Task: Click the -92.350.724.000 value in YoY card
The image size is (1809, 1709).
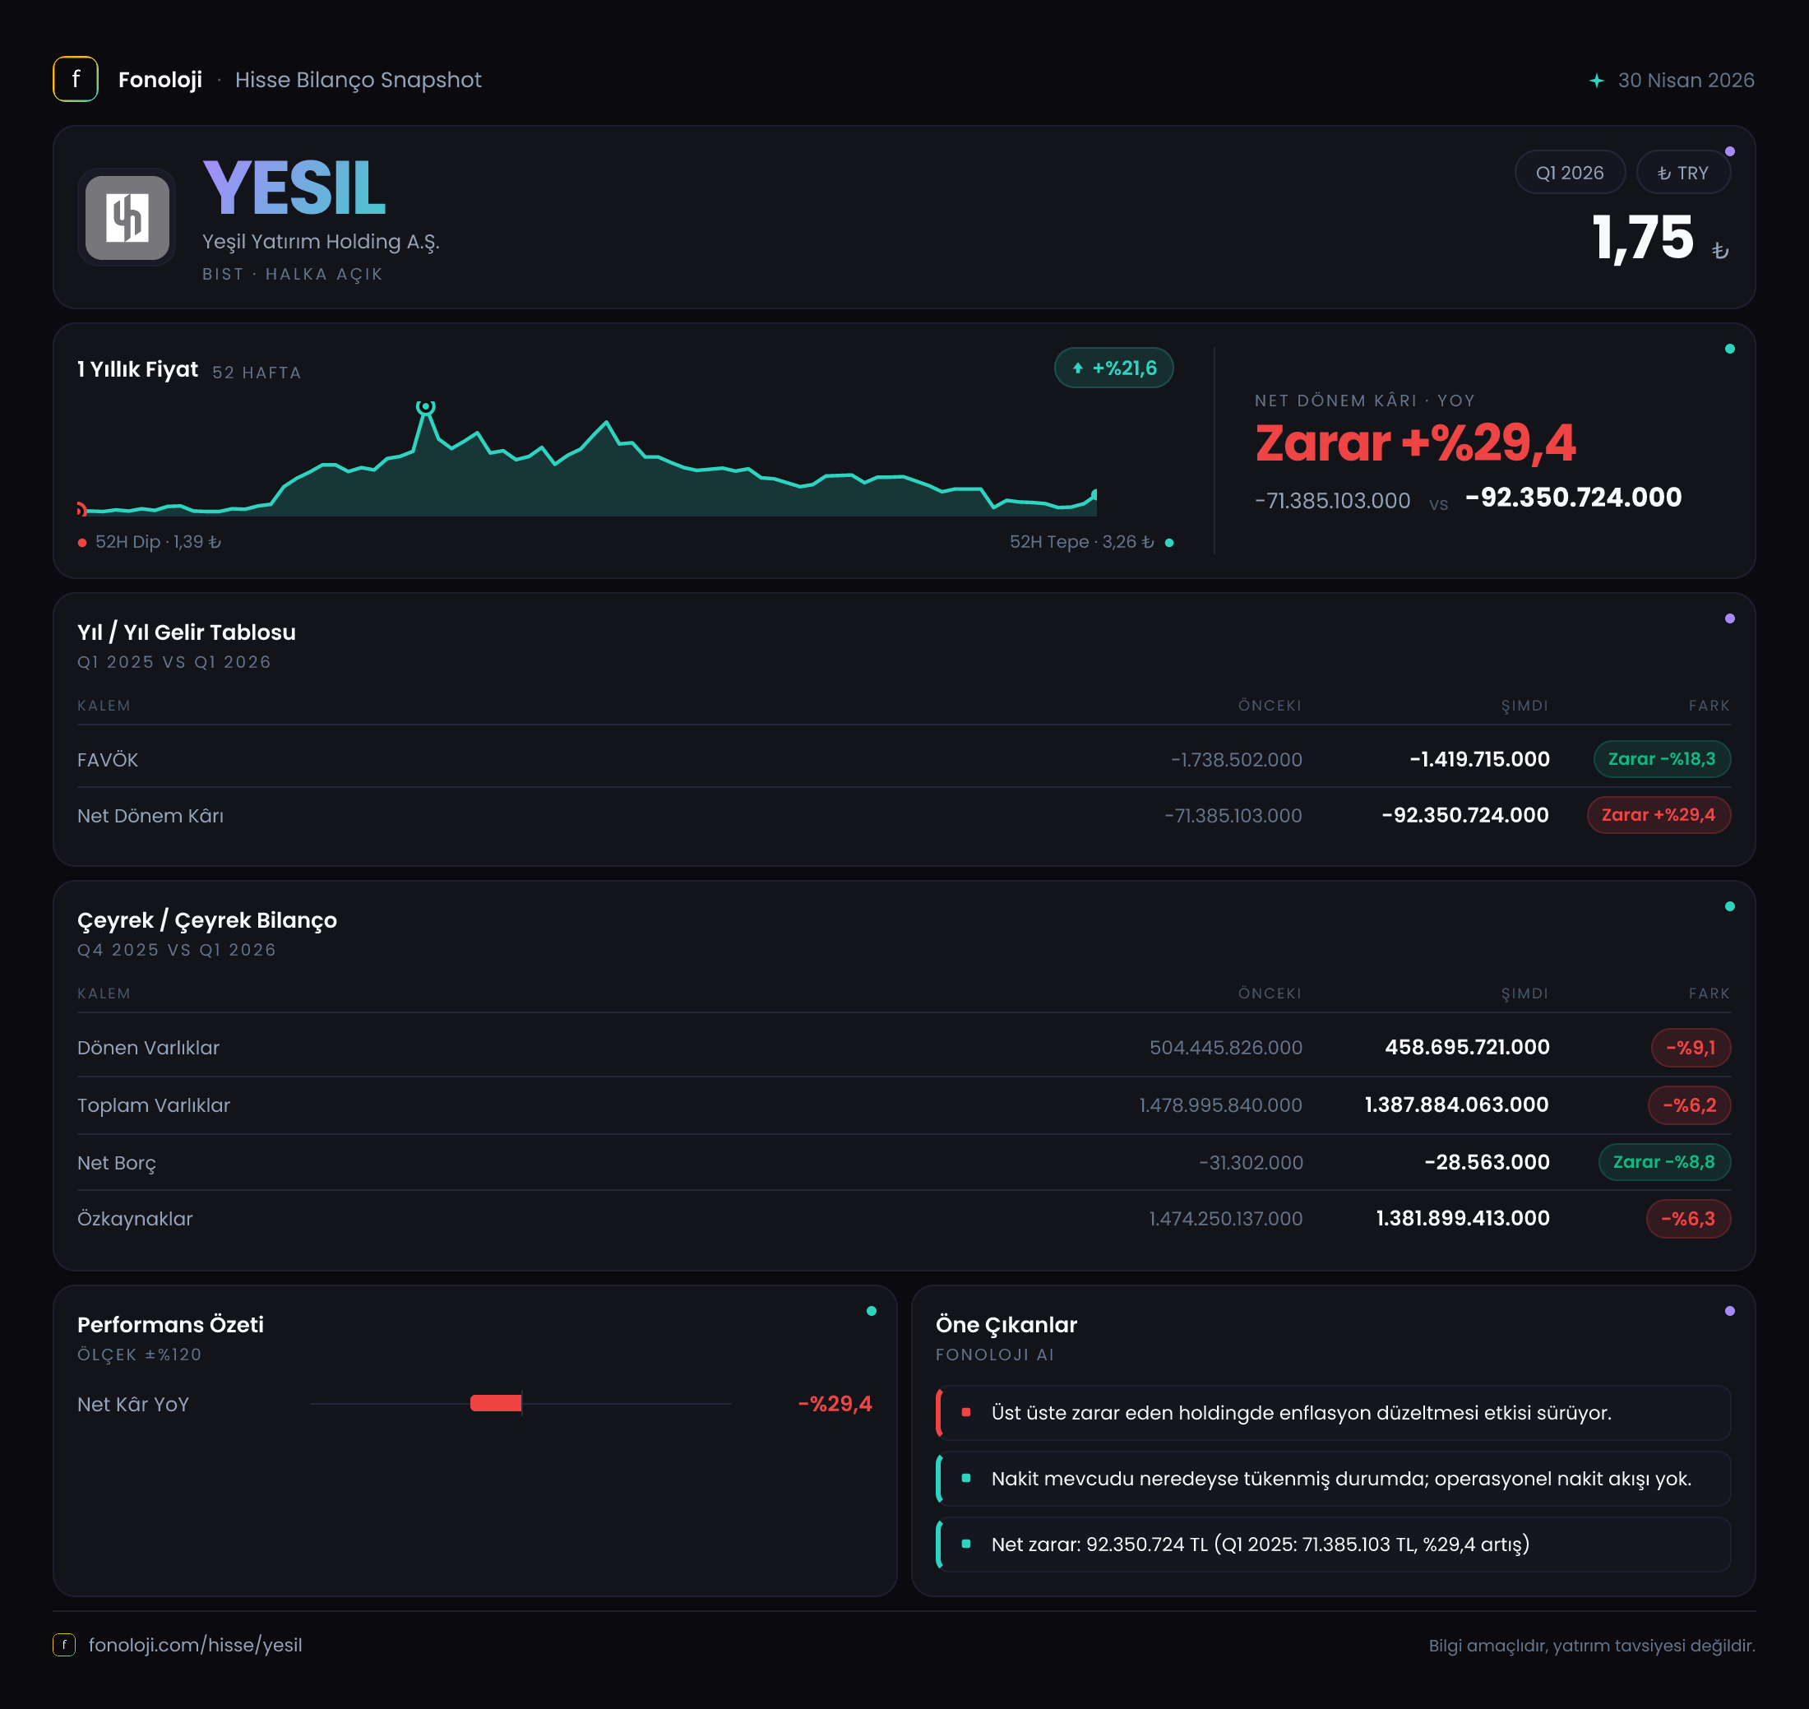Action: 1573,498
